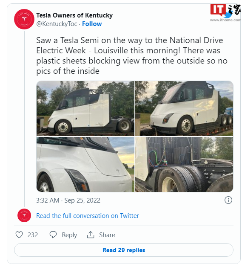Screen dimensions: 245x267
Task: Click the Share text label
Action: 107,235
